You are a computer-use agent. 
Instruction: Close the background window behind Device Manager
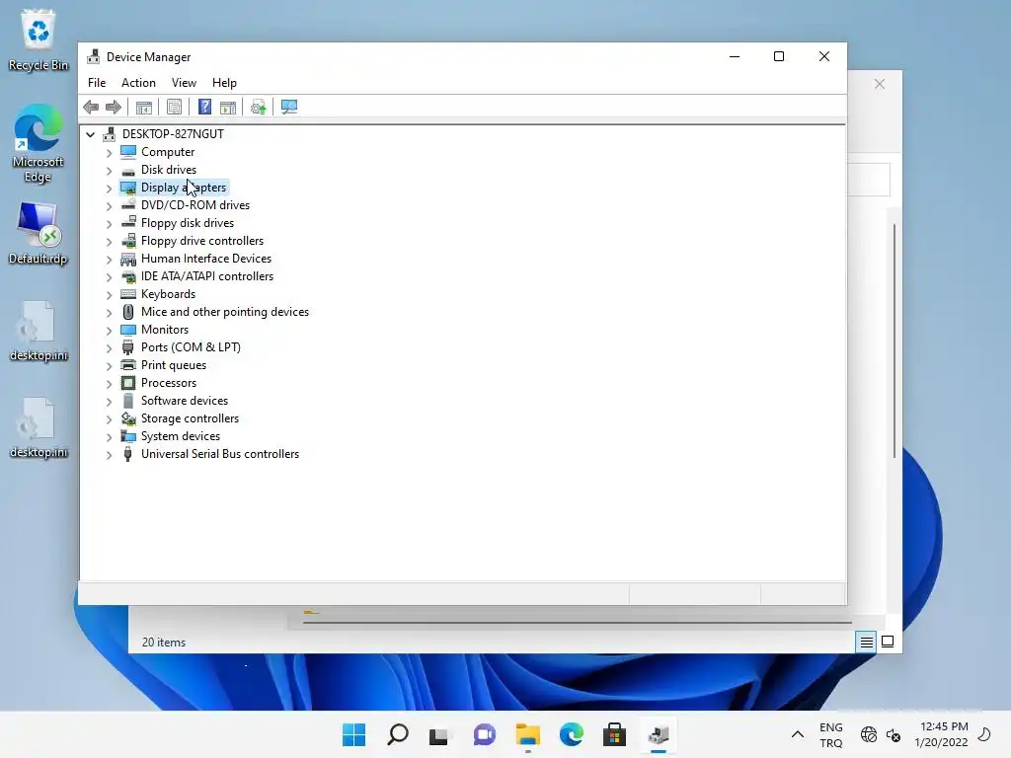(x=880, y=85)
